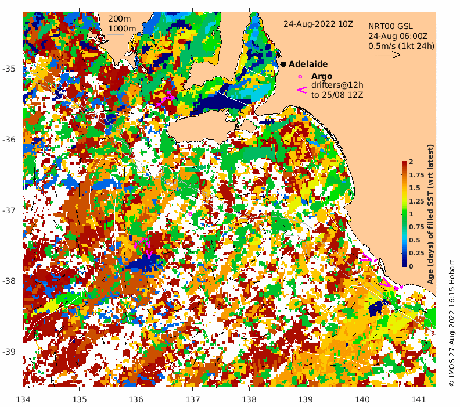The image size is (460, 407).
Task: Click the black Adelaide city marker dot
Action: pos(283,64)
